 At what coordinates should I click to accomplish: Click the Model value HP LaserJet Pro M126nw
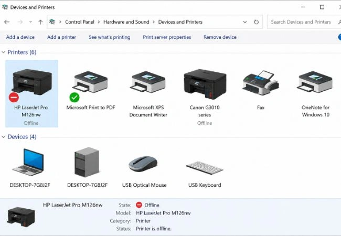[x=163, y=213]
